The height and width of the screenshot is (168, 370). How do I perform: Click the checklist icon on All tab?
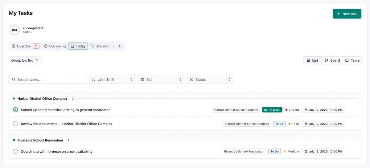pos(115,46)
